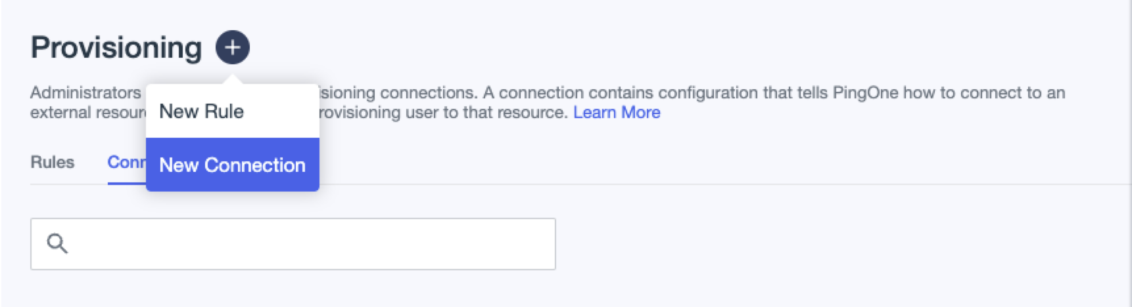Open the partially hidden Connections tab
Image resolution: width=1132 pixels, height=307 pixels.
[x=126, y=162]
